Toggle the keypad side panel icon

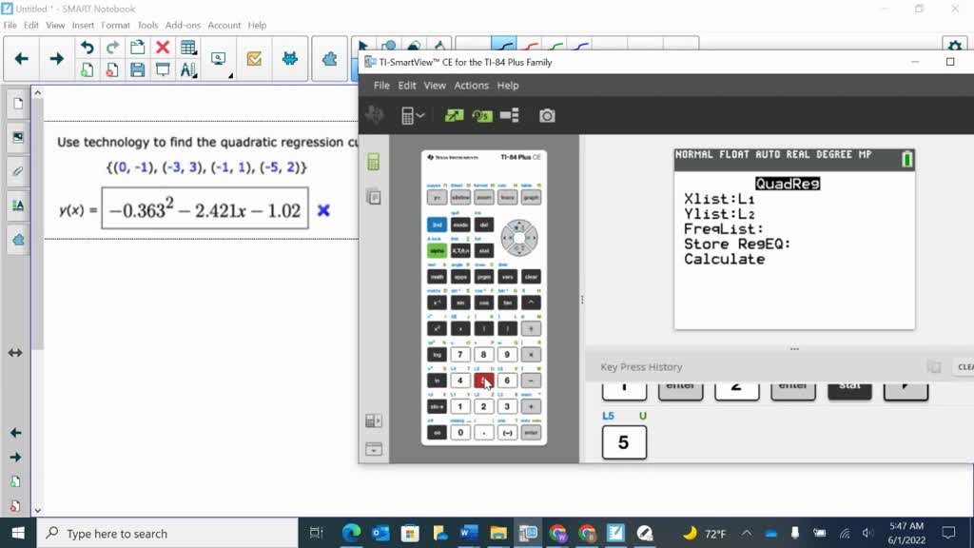click(x=373, y=421)
